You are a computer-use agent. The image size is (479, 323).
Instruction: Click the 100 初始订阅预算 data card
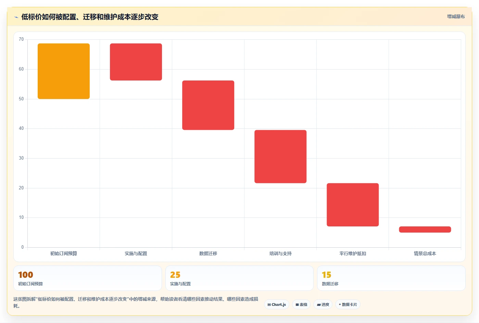click(x=88, y=278)
